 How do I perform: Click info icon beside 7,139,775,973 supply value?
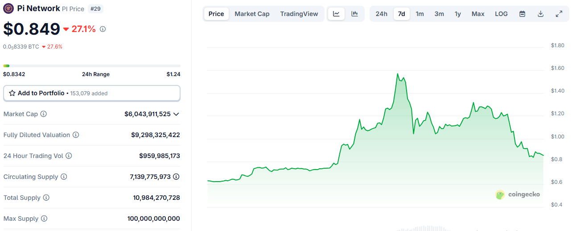[177, 177]
